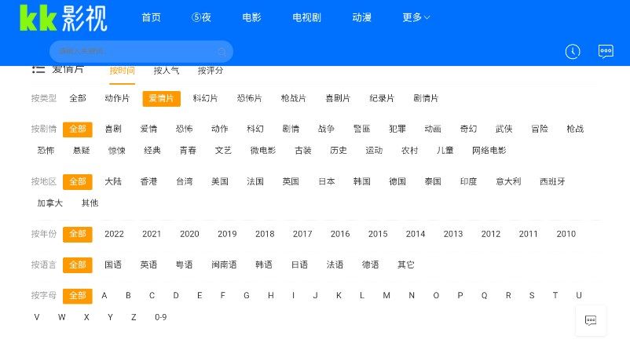This screenshot has width=630, height=343.
Task: Filter region by 意大利
Action: [x=509, y=181]
